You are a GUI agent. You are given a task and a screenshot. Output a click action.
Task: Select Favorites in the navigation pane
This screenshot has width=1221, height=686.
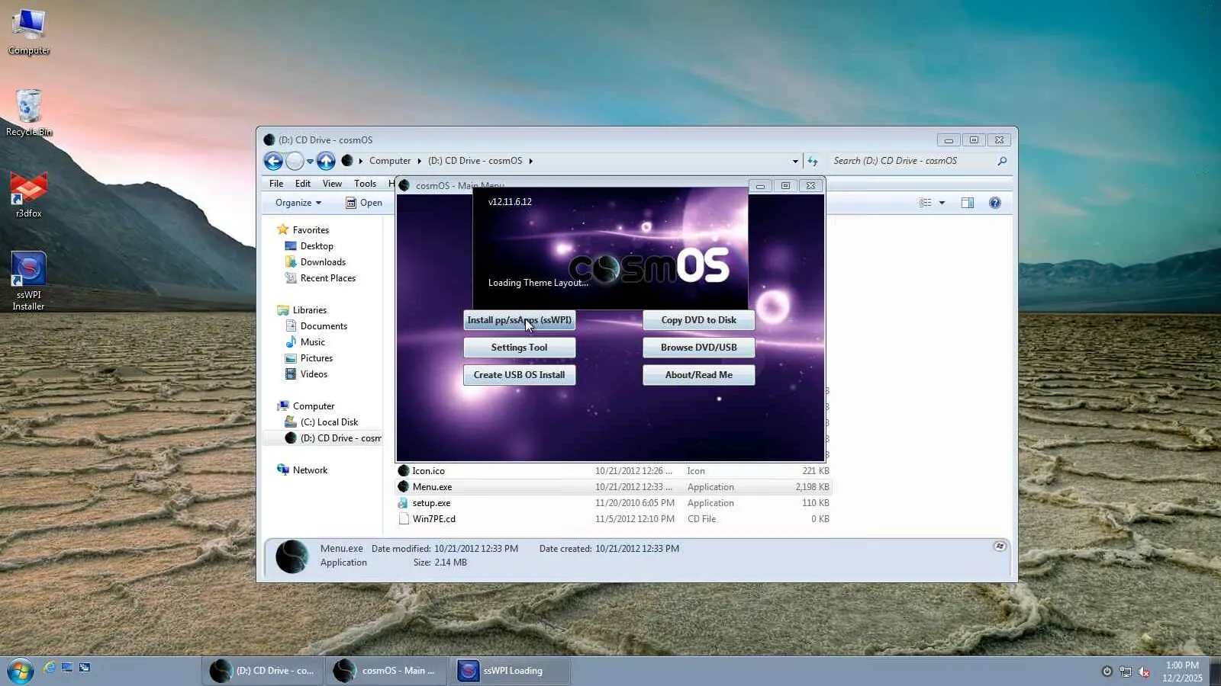303,230
